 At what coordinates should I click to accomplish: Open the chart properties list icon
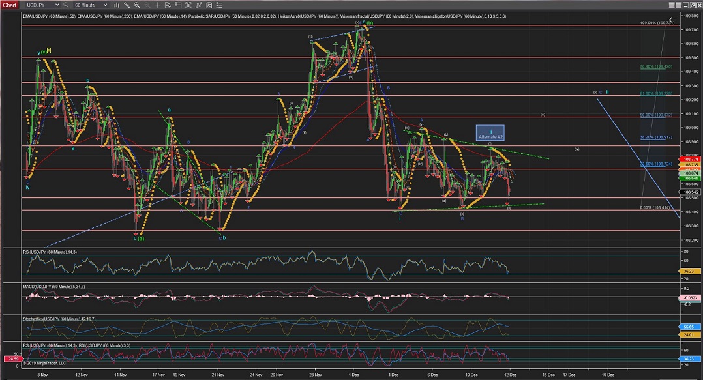(219, 5)
